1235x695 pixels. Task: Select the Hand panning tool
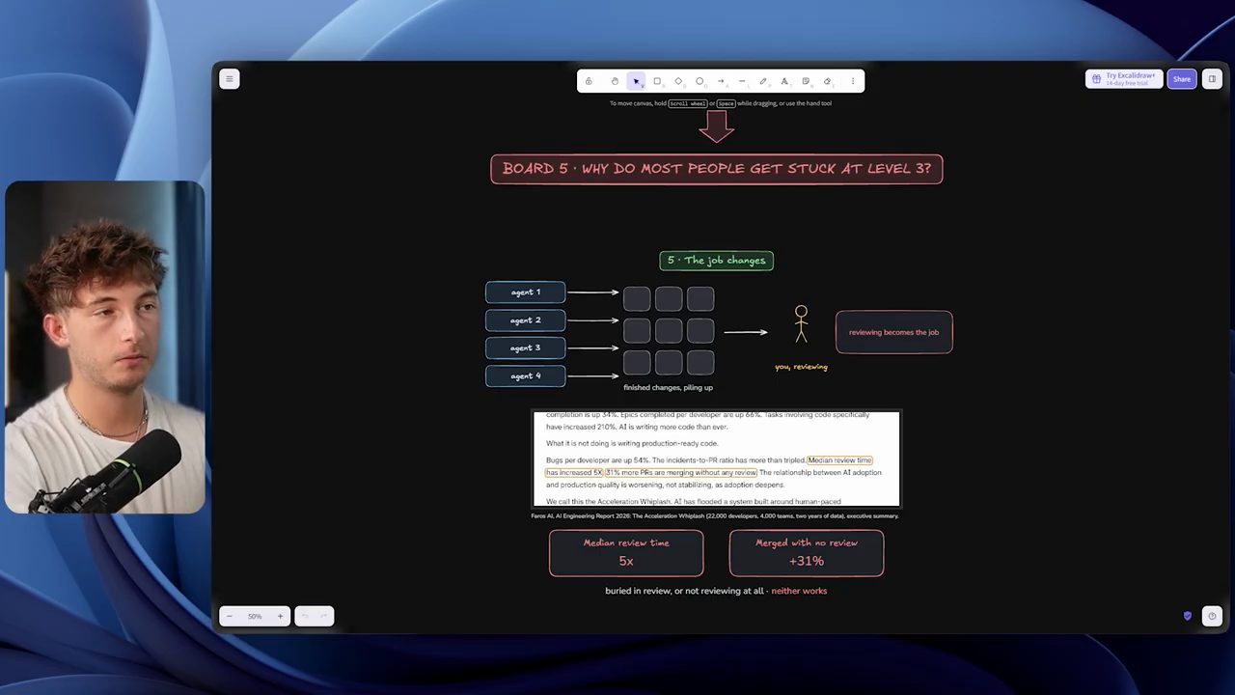(615, 81)
